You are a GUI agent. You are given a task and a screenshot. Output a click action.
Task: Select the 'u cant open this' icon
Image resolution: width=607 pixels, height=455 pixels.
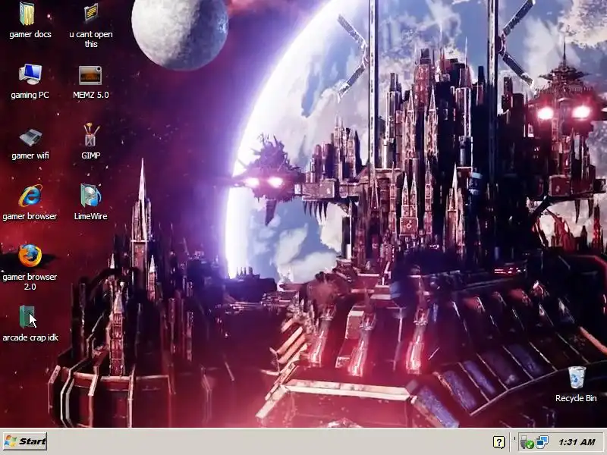[91, 13]
